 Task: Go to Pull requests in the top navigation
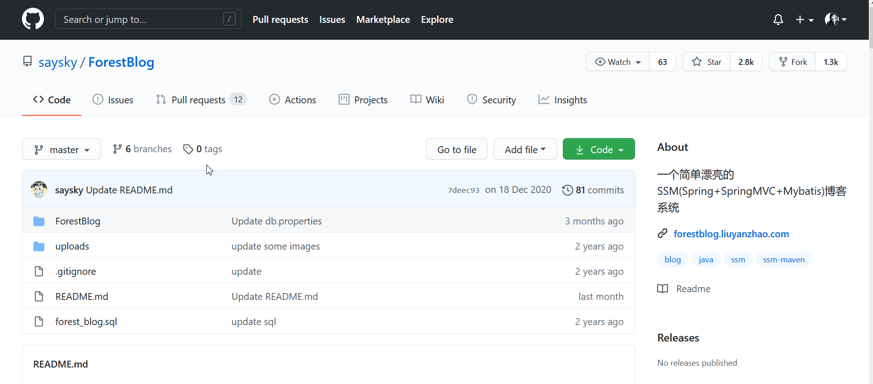click(280, 20)
